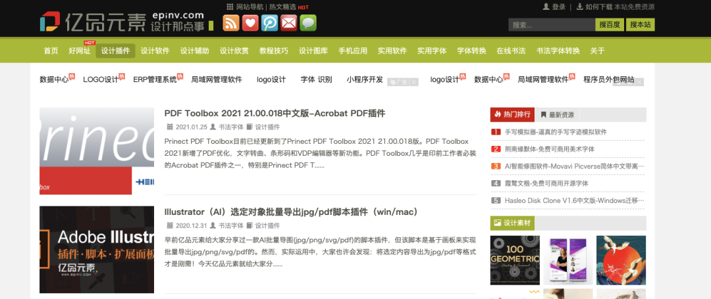Image resolution: width=711 pixels, height=299 pixels.
Task: Click ad link 字体 识别
Action: tap(316, 80)
